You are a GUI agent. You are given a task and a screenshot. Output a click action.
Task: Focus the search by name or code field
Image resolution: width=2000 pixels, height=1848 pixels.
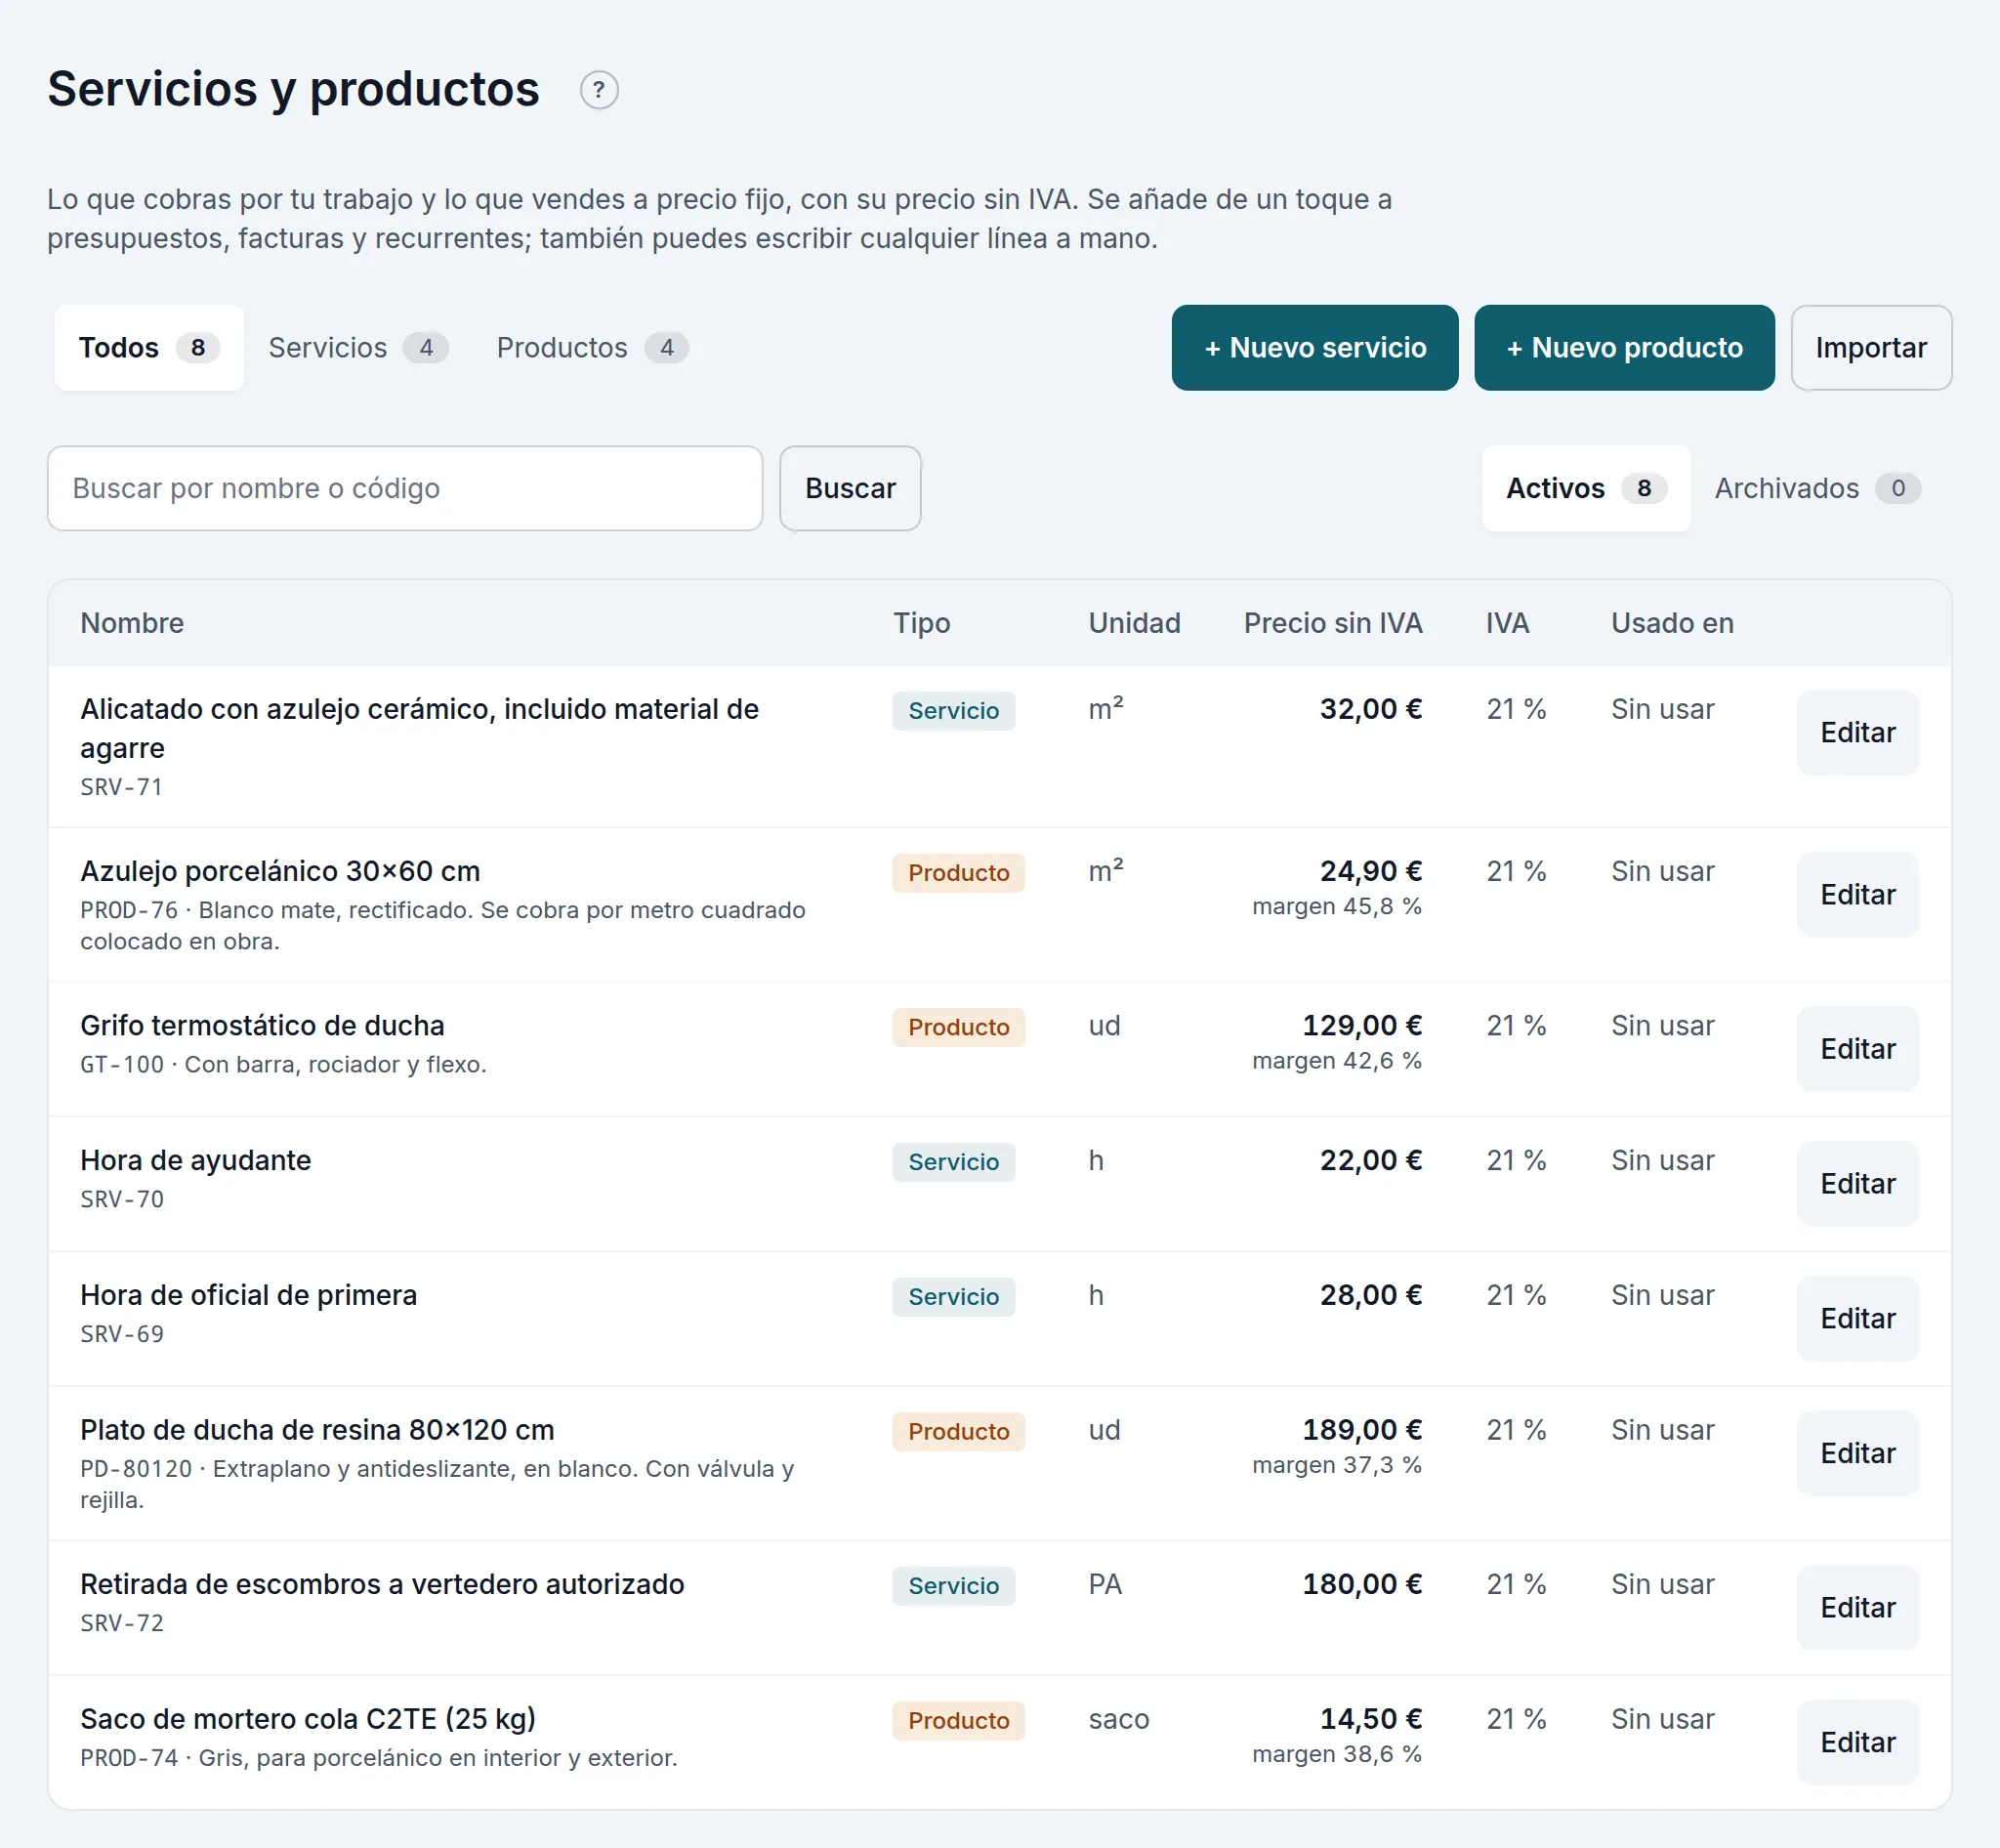click(405, 488)
